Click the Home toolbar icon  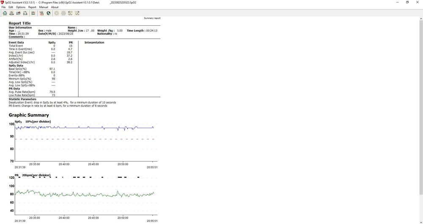click(x=5, y=13)
